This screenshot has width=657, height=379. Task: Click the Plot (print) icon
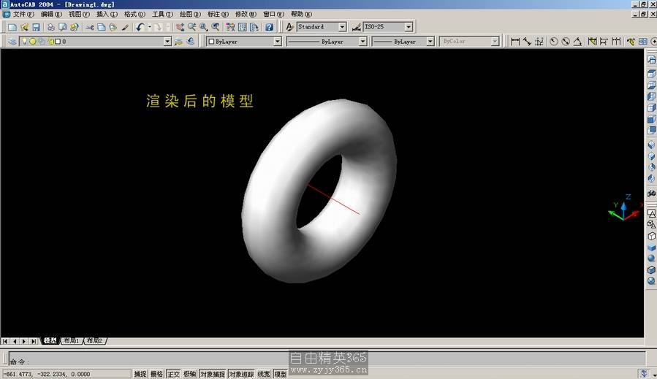point(50,27)
